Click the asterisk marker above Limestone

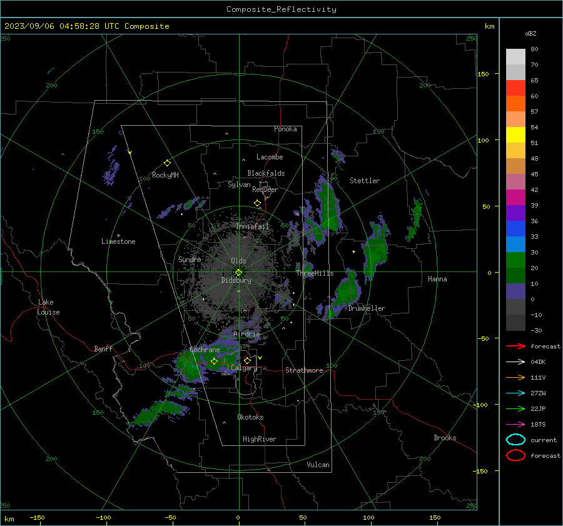[x=118, y=236]
